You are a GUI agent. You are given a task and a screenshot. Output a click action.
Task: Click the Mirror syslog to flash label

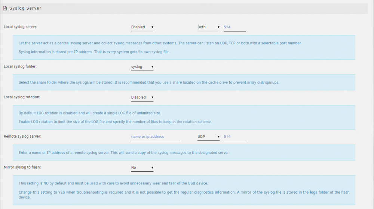click(22, 167)
